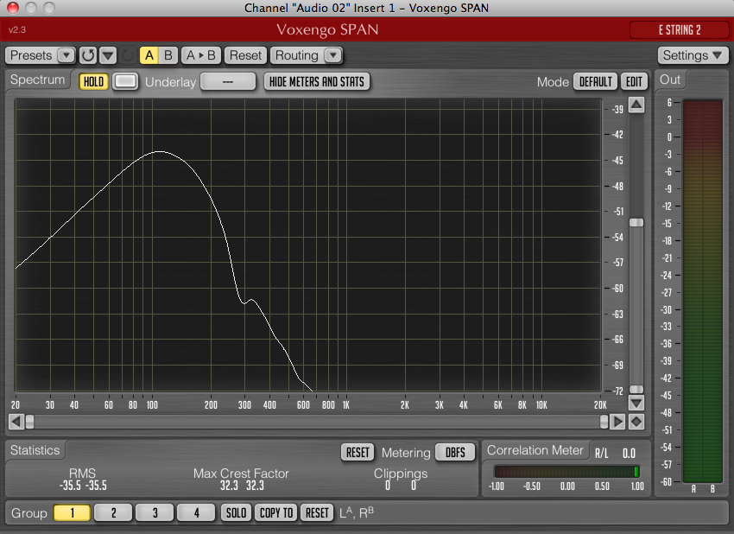The width and height of the screenshot is (734, 534).
Task: Click the RMS value -35.5 -35.5
Action: click(83, 486)
